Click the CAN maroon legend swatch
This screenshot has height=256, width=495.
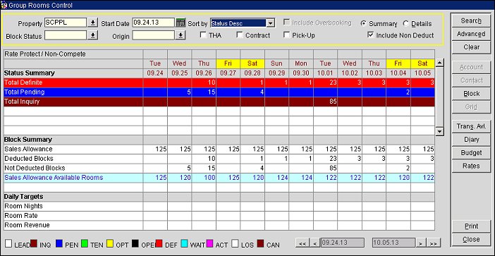[260, 243]
